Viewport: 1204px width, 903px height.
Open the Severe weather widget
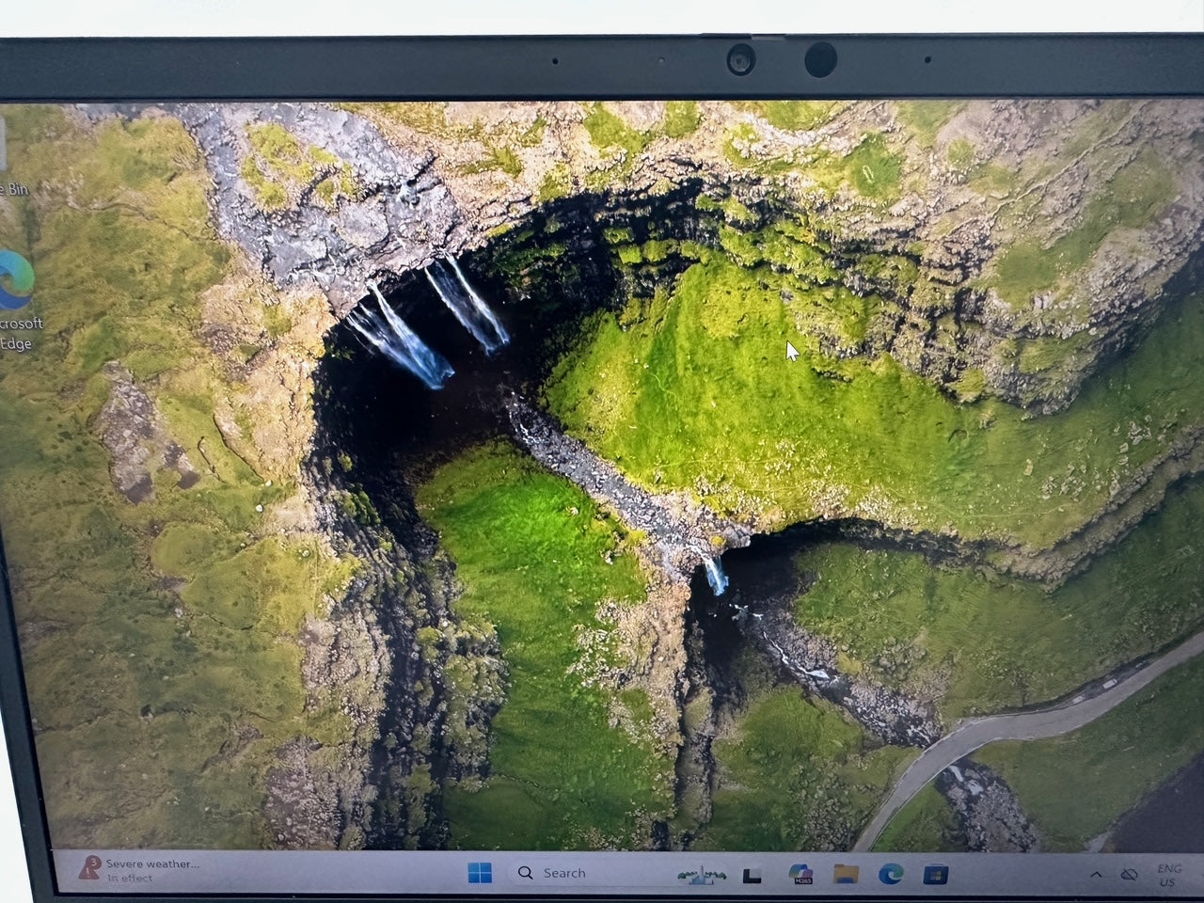tap(139, 870)
